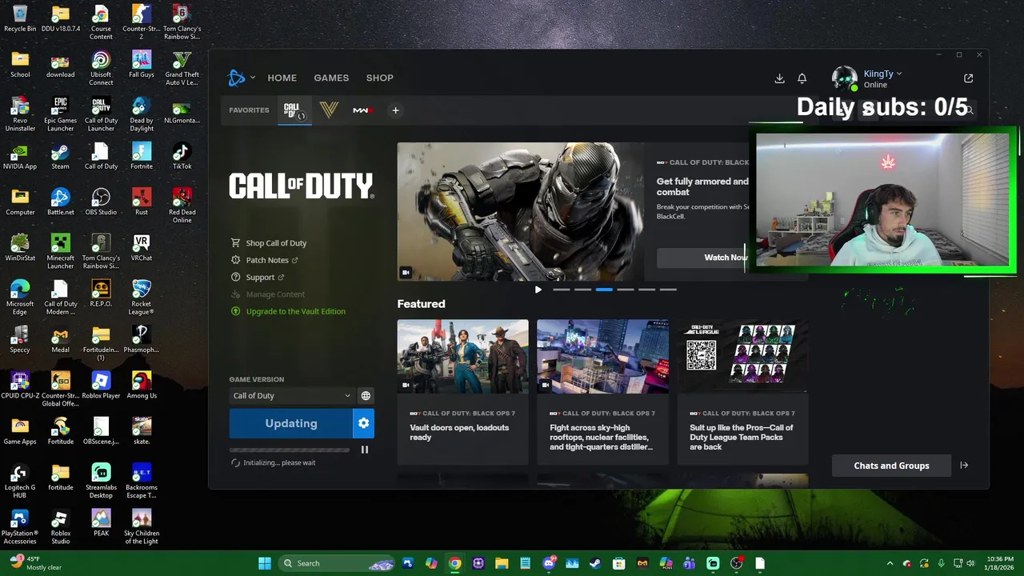Open Dead by Daylight desktop icon
The height and width of the screenshot is (576, 1024).
[142, 113]
